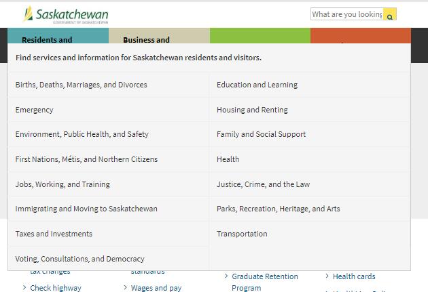Open the Business and Industry tab

(x=159, y=36)
